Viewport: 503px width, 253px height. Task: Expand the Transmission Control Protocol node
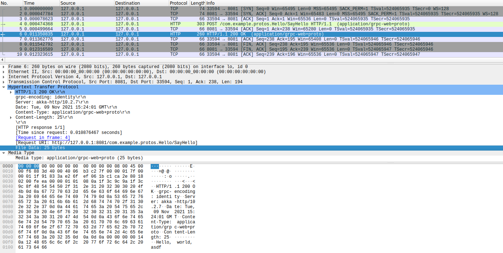[x=4, y=82]
